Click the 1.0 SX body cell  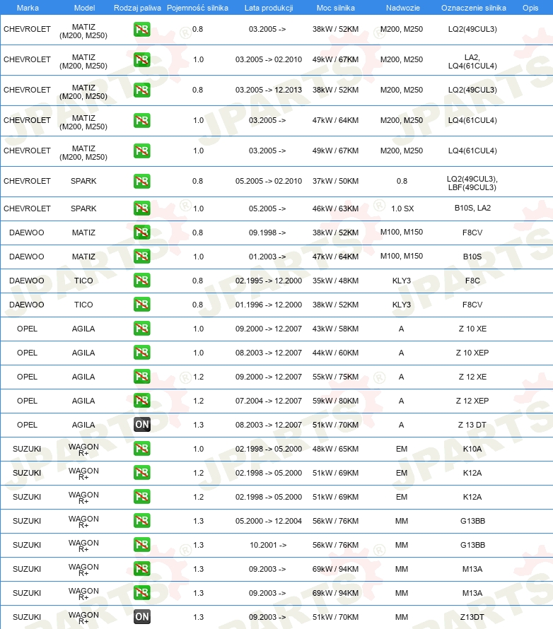tap(402, 208)
